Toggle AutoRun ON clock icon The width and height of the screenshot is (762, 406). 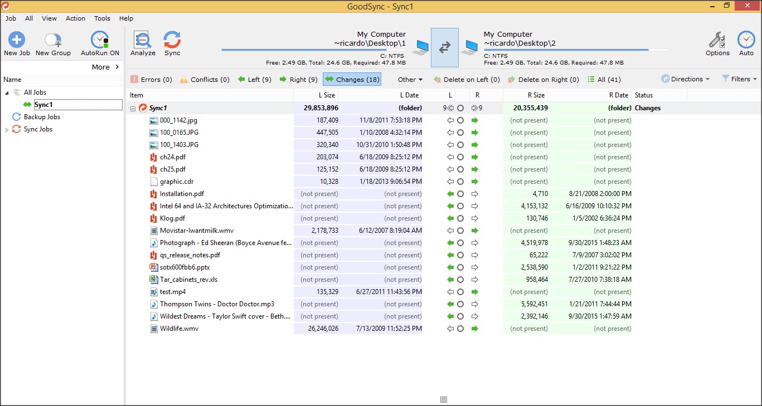[100, 40]
